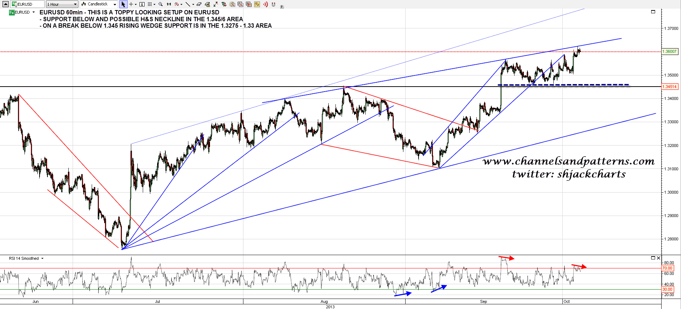Image resolution: width=681 pixels, height=309 pixels.
Task: Click the red sound alert icon
Action: [265, 4]
